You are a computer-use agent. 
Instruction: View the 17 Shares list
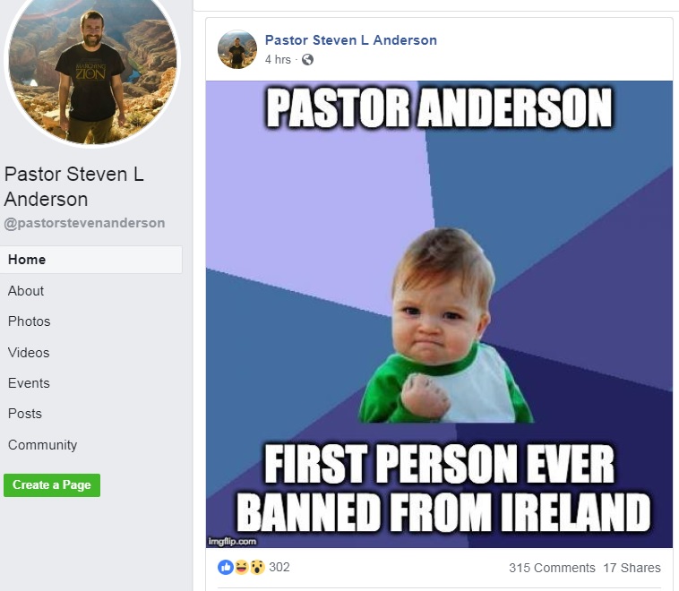[x=632, y=568]
